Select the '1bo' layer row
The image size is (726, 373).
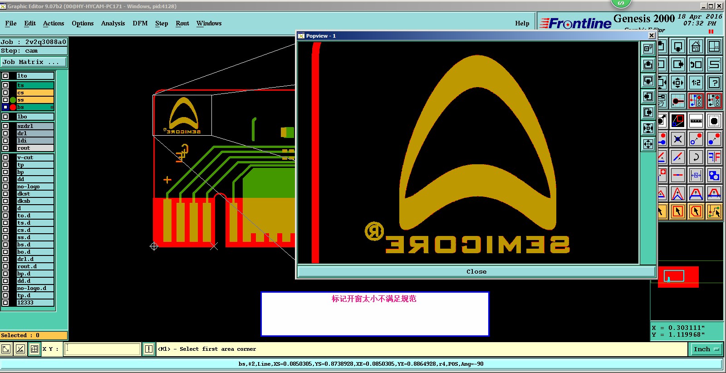coord(35,117)
